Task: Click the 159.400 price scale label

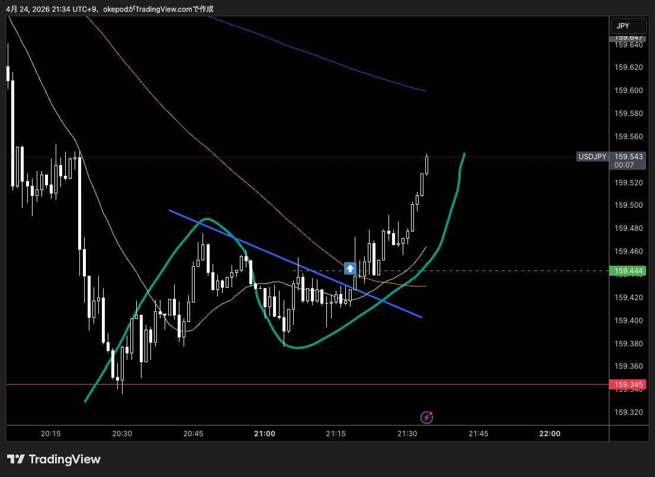Action: tap(628, 321)
